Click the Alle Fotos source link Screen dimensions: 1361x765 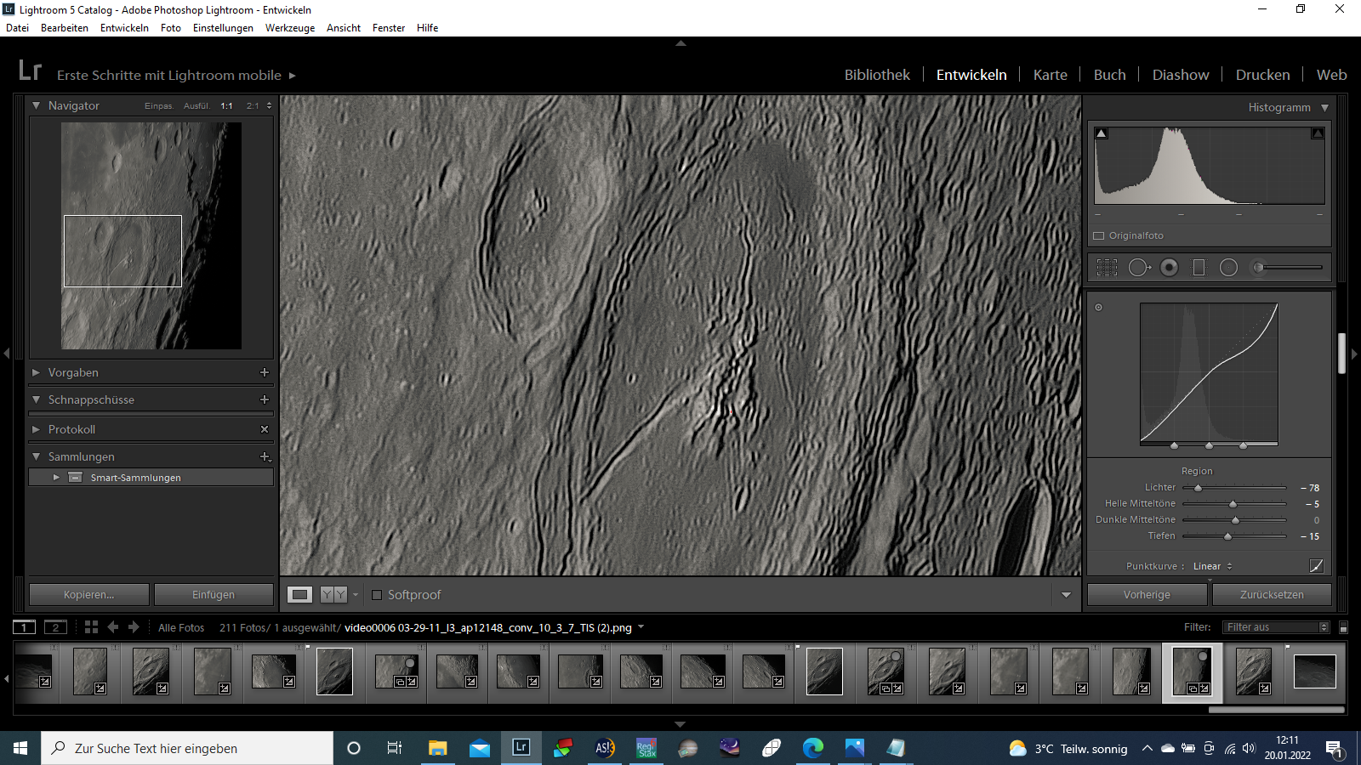pyautogui.click(x=181, y=628)
